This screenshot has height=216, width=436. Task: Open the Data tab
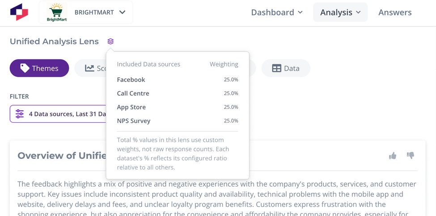point(286,68)
